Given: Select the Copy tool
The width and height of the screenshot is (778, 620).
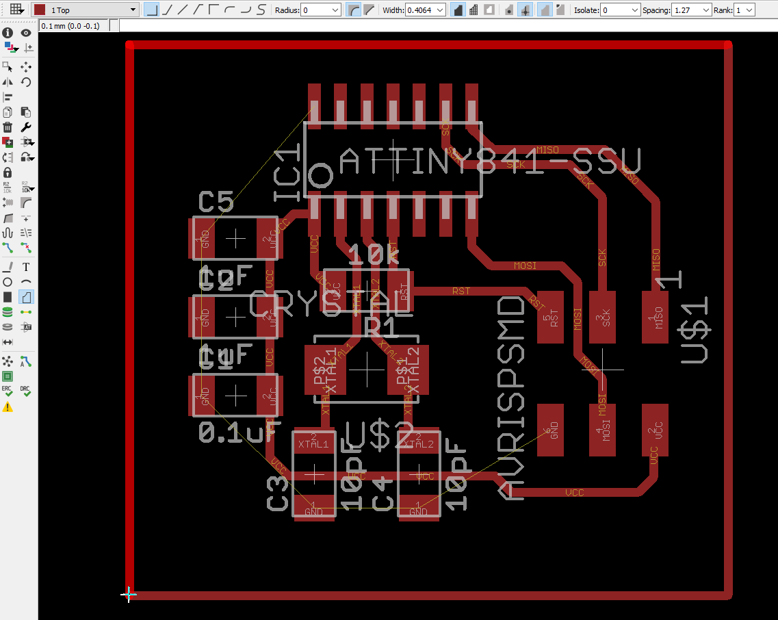Looking at the screenshot, I should 8,112.
